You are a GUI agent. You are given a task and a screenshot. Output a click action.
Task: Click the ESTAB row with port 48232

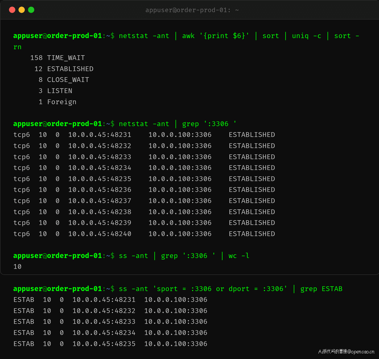pyautogui.click(x=110, y=311)
